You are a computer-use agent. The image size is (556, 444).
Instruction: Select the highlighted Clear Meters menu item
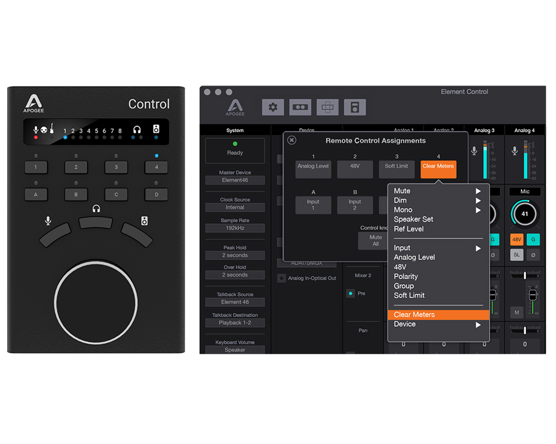click(x=438, y=315)
